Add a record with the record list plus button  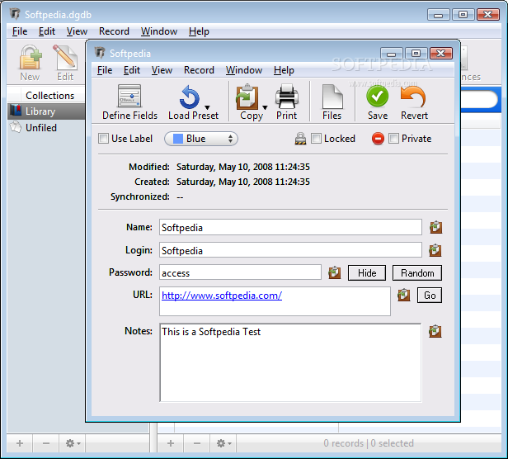[x=171, y=443]
